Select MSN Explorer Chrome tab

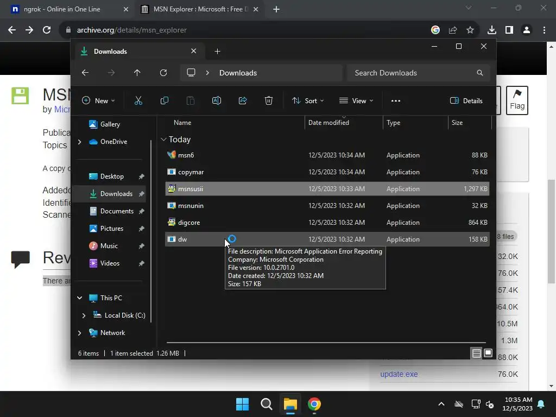click(x=200, y=9)
